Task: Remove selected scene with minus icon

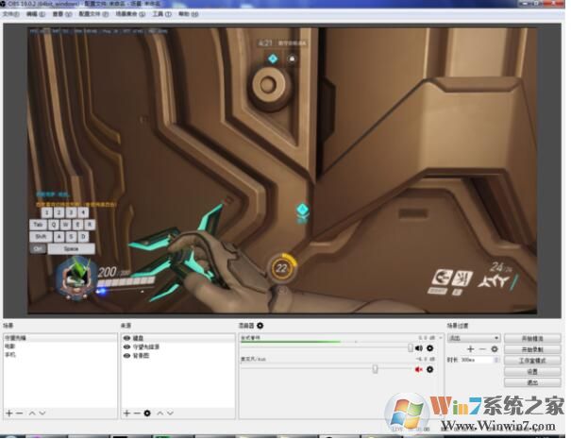Action: (20, 413)
